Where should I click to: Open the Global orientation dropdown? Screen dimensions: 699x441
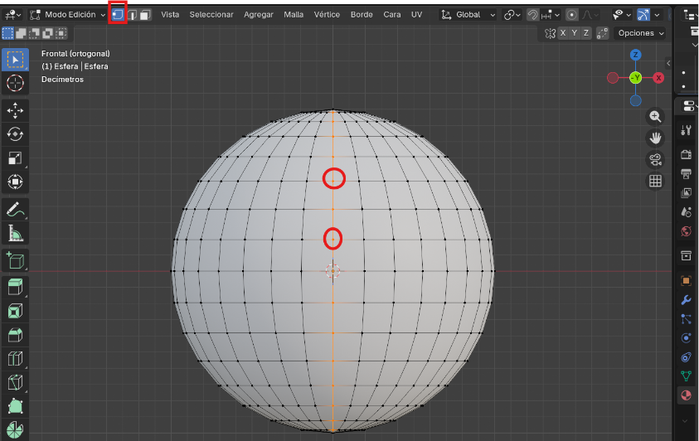click(x=468, y=15)
